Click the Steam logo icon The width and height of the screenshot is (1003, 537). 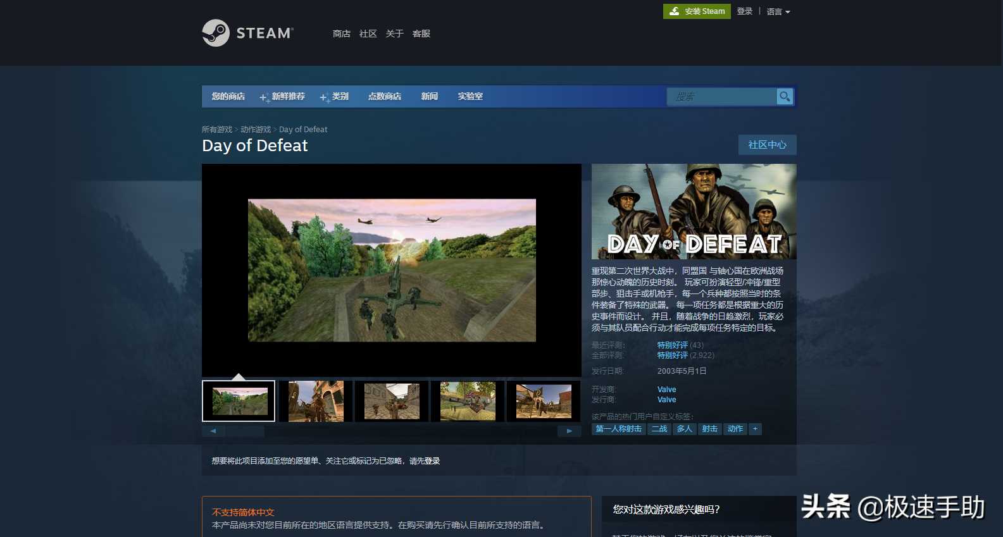pos(216,33)
